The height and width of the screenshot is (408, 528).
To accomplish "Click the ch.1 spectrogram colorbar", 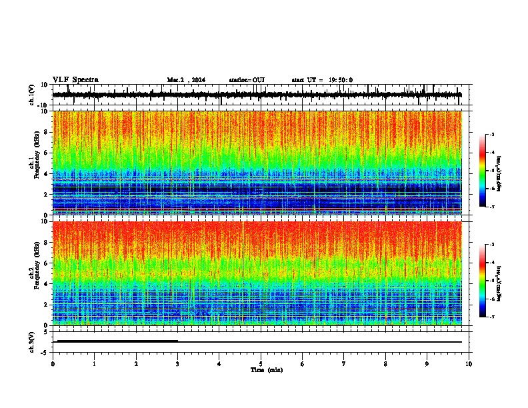I will pyautogui.click(x=483, y=171).
